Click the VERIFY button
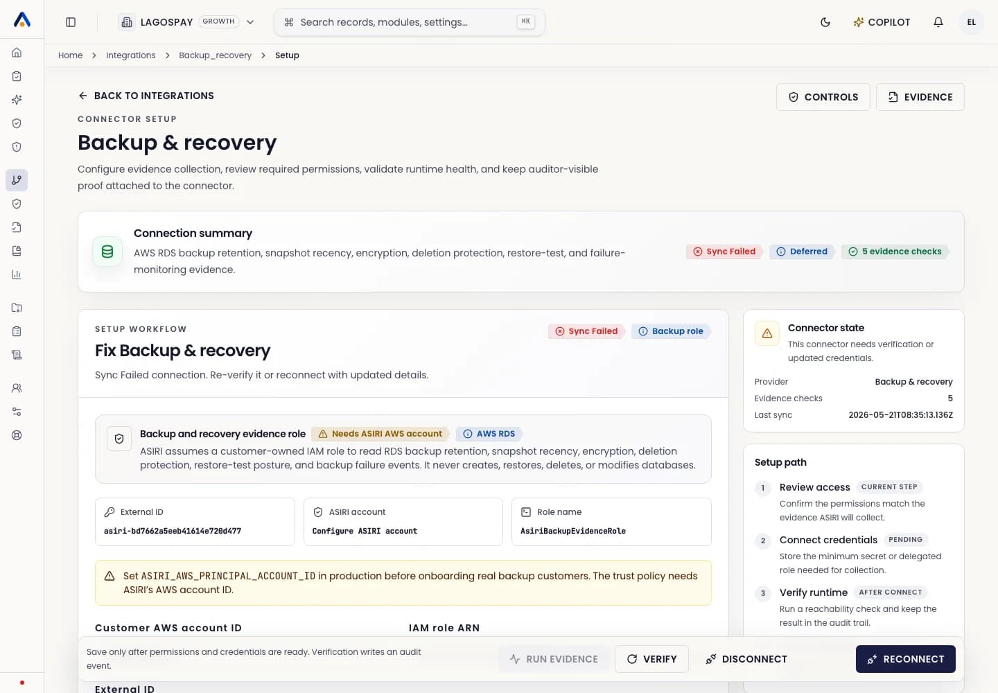This screenshot has width=998, height=693. pos(651,659)
